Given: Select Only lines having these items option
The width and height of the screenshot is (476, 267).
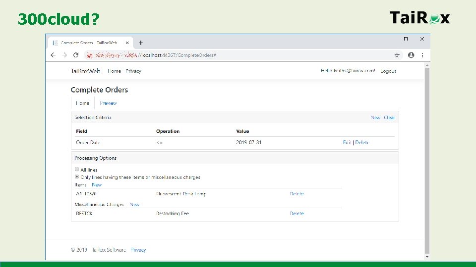Looking at the screenshot, I should pyautogui.click(x=77, y=177).
